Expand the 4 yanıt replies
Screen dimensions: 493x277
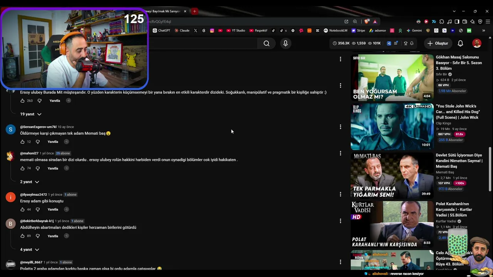30,250
